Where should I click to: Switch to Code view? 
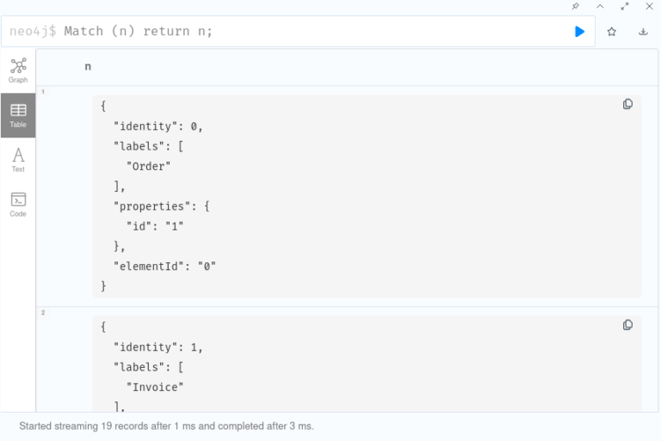pos(18,205)
